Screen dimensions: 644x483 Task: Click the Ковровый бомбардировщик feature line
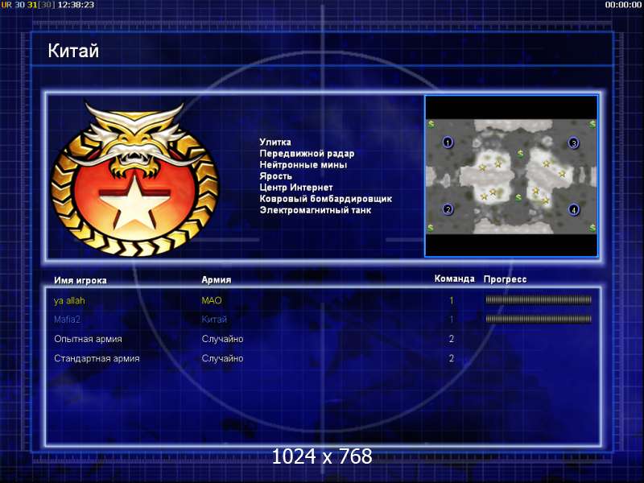(x=326, y=199)
